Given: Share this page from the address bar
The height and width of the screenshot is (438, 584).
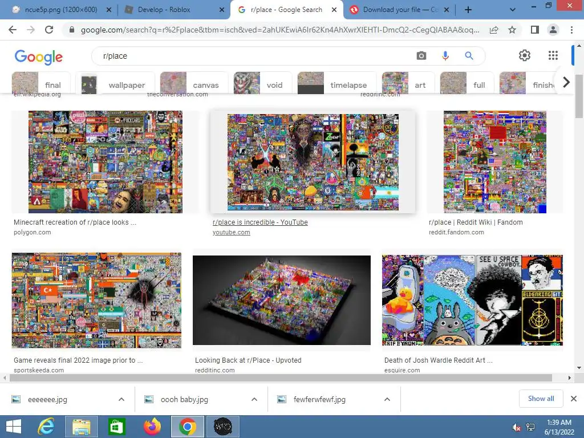Looking at the screenshot, I should (x=494, y=30).
